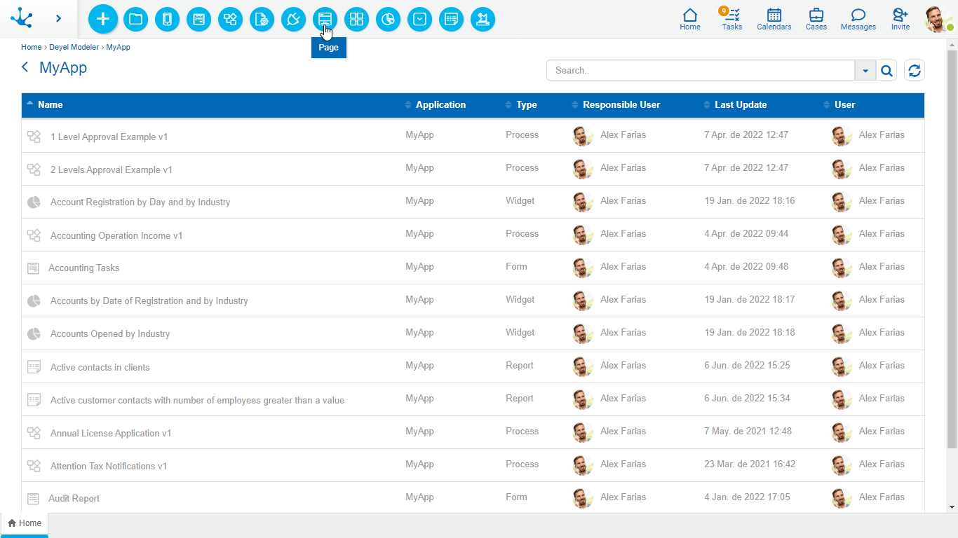Open Audit Report form
This screenshot has height=538, width=958.
[x=74, y=498]
